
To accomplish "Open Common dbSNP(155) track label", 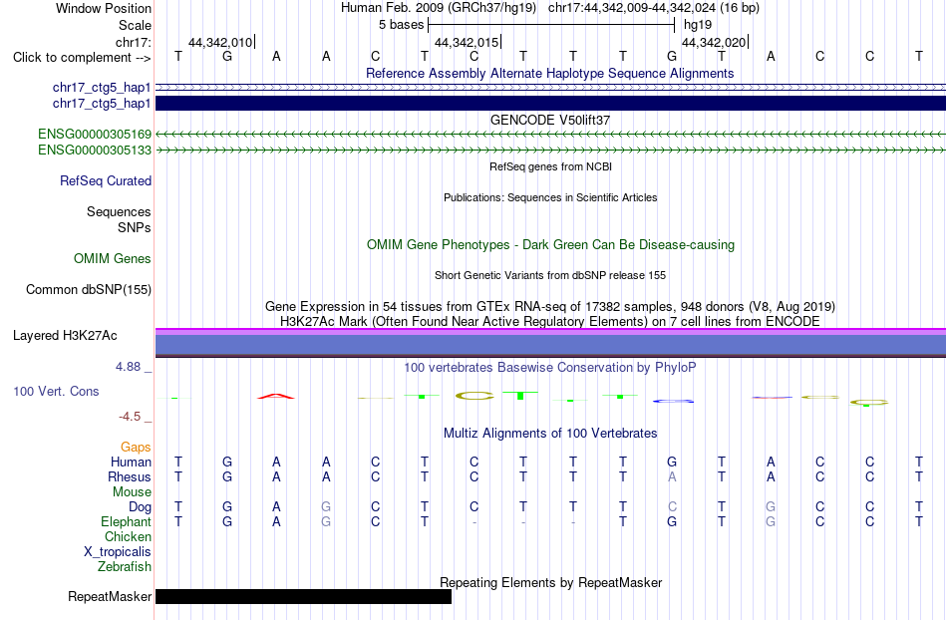I will [x=88, y=290].
